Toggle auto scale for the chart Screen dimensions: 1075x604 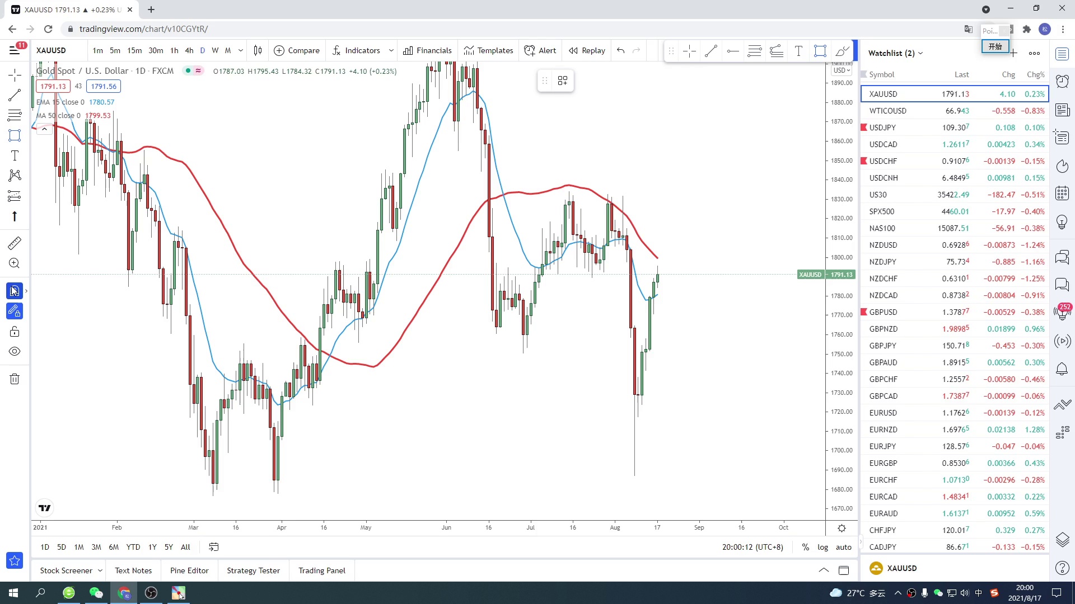[843, 547]
